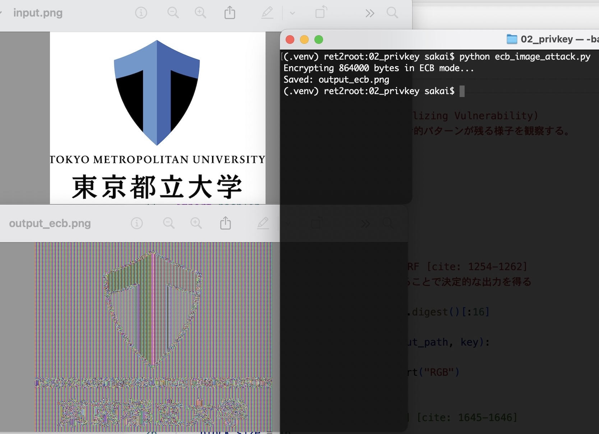Click the Tokyo Metropolitan University shield logo

coord(157,92)
